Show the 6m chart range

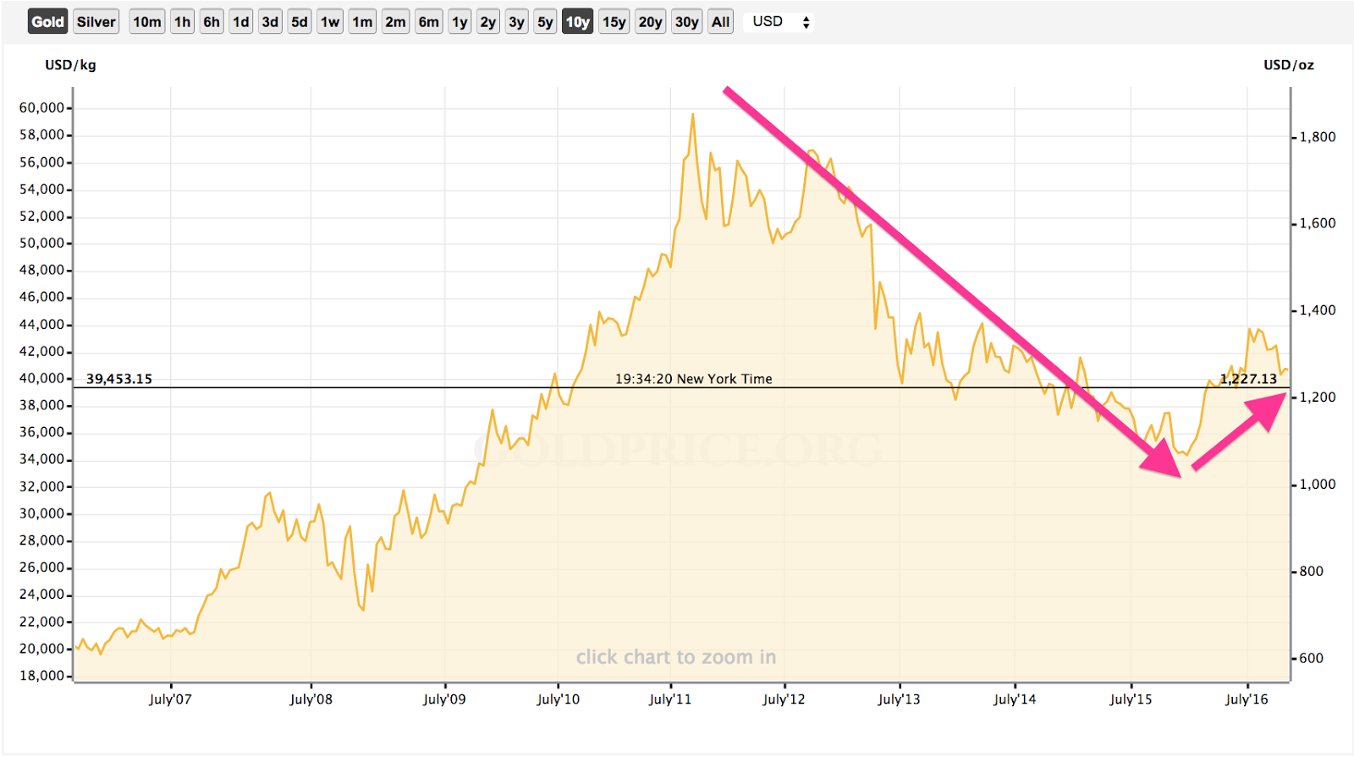tap(429, 22)
